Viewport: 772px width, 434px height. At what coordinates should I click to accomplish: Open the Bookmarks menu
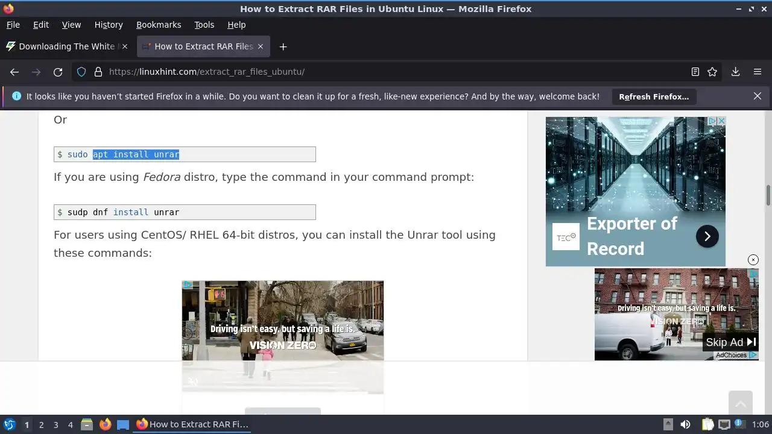click(x=159, y=25)
